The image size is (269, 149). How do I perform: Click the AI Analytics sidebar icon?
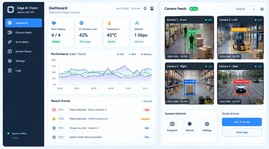(10, 42)
